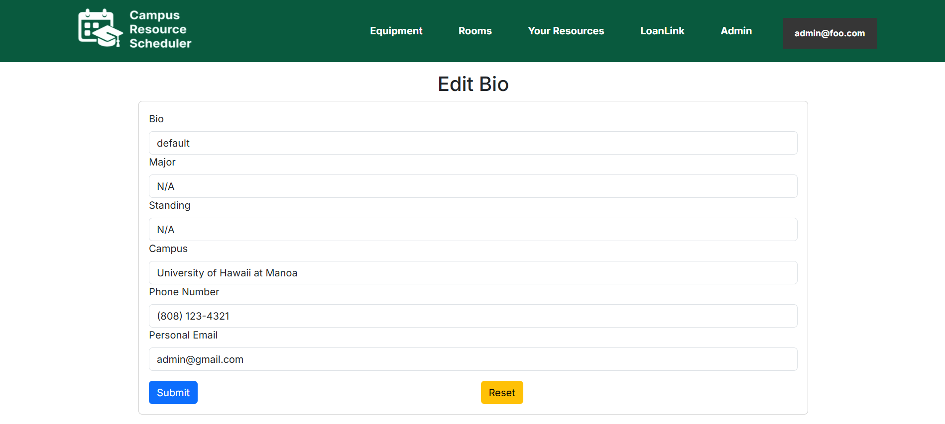Click the Personal Email field label
The image size is (945, 424).
183,335
